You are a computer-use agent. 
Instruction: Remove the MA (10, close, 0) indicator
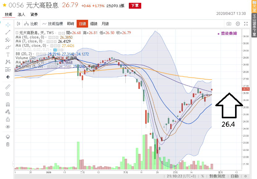pyautogui.click(x=57, y=37)
